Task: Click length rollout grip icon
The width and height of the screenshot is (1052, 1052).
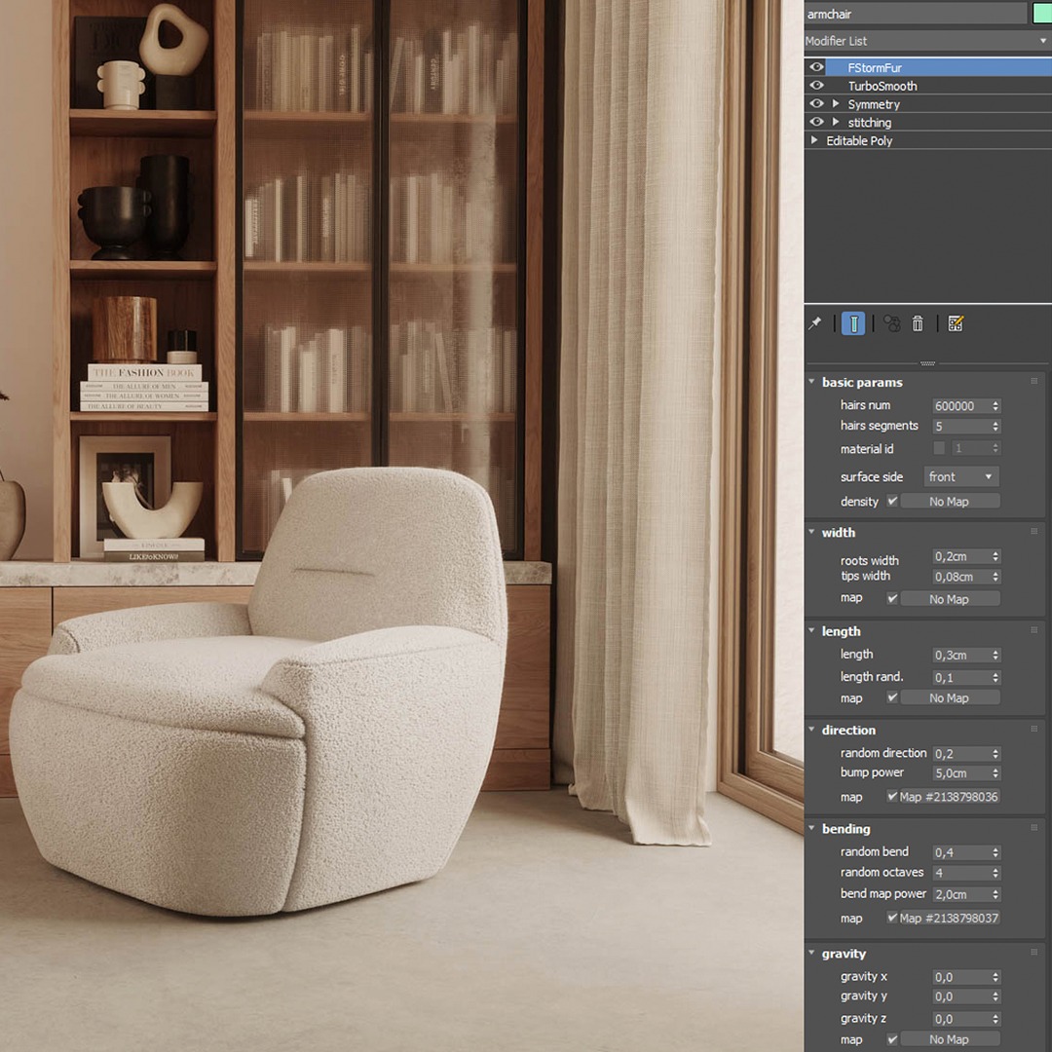Action: coord(1033,630)
